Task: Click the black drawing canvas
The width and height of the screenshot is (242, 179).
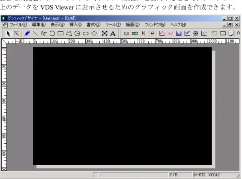Action: pyautogui.click(x=122, y=106)
